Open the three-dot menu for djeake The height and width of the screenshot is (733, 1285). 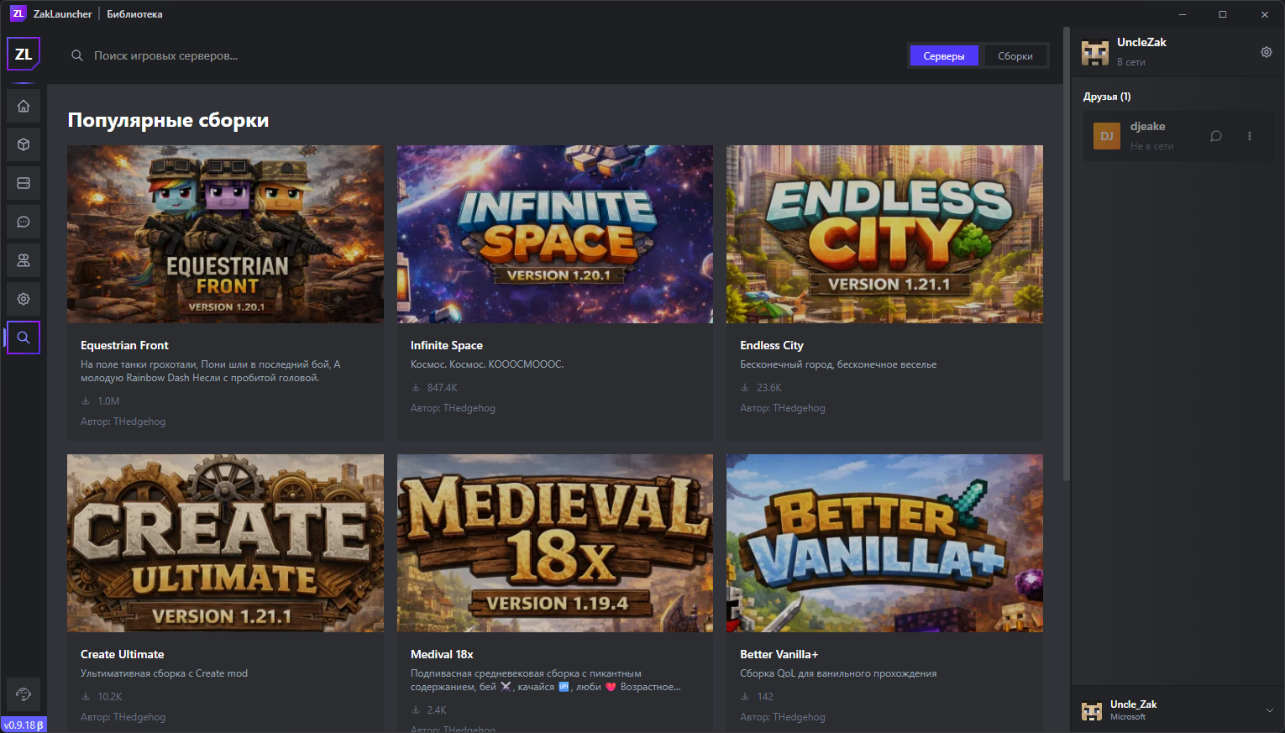click(x=1249, y=136)
